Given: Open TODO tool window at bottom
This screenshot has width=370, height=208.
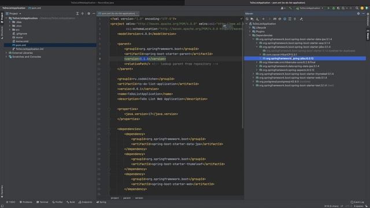Looking at the screenshot, I should tap(10, 202).
